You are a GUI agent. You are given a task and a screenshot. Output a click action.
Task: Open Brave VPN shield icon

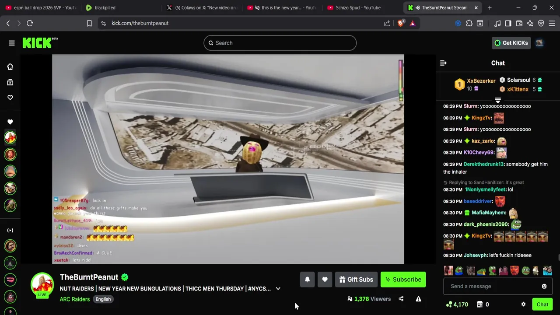point(541,23)
